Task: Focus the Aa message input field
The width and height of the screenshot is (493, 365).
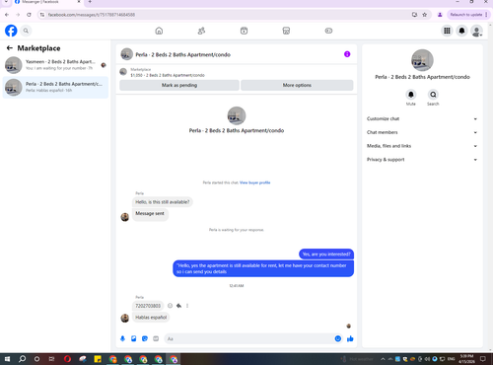Action: (x=249, y=338)
